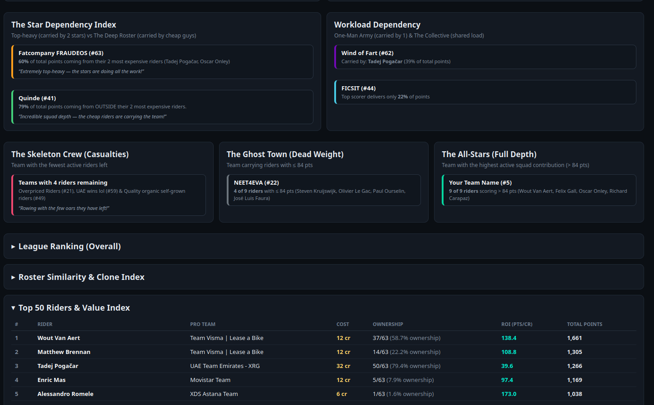
Task: Open the FICSIT (#44) card
Action: click(485, 92)
